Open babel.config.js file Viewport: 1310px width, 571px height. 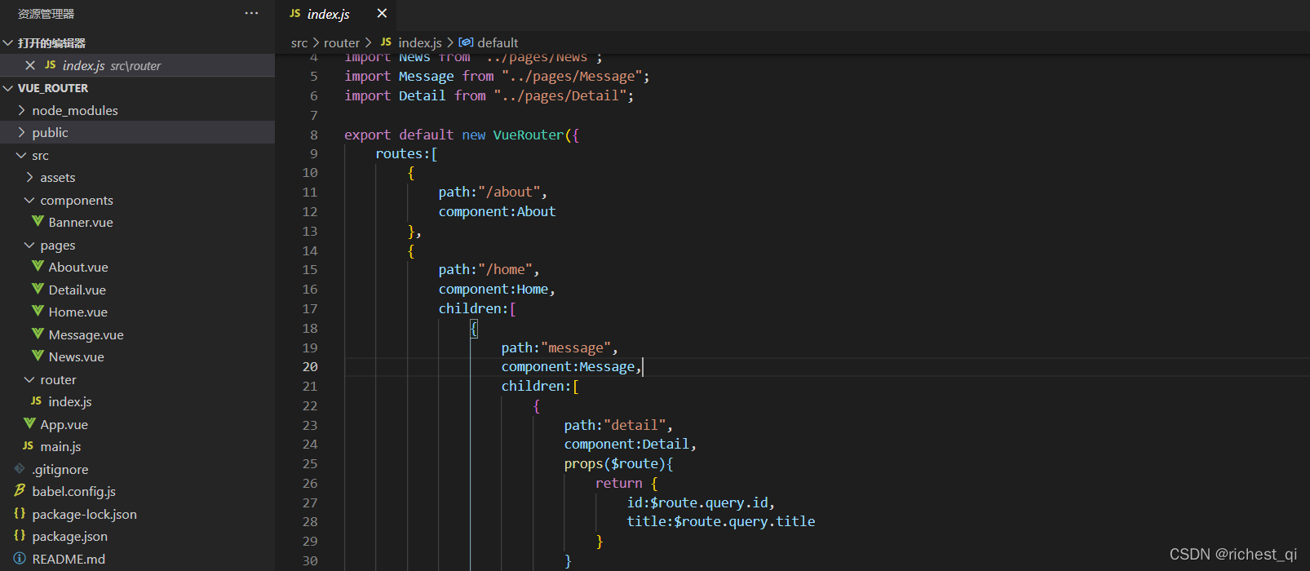coord(74,491)
